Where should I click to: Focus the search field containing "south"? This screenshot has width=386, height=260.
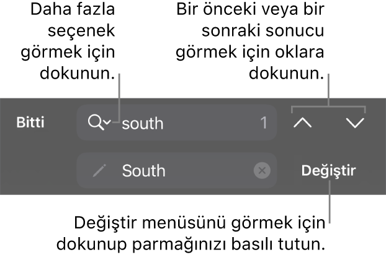click(x=177, y=123)
